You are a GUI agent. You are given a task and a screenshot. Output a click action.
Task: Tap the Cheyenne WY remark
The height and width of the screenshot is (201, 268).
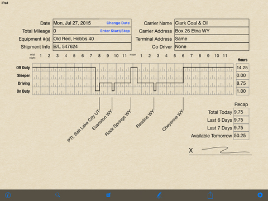click(x=173, y=121)
